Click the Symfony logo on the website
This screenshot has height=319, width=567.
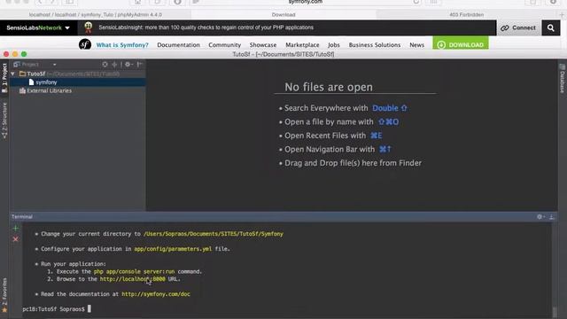pos(85,44)
